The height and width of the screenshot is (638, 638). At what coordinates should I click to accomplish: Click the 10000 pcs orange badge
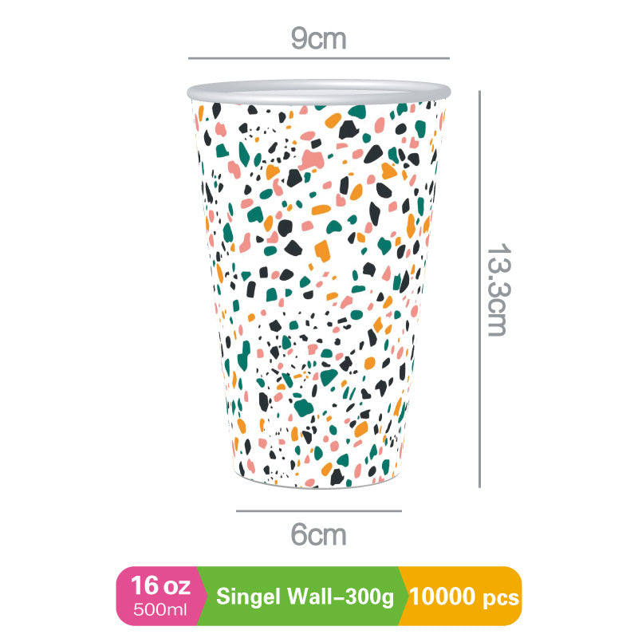point(464,597)
